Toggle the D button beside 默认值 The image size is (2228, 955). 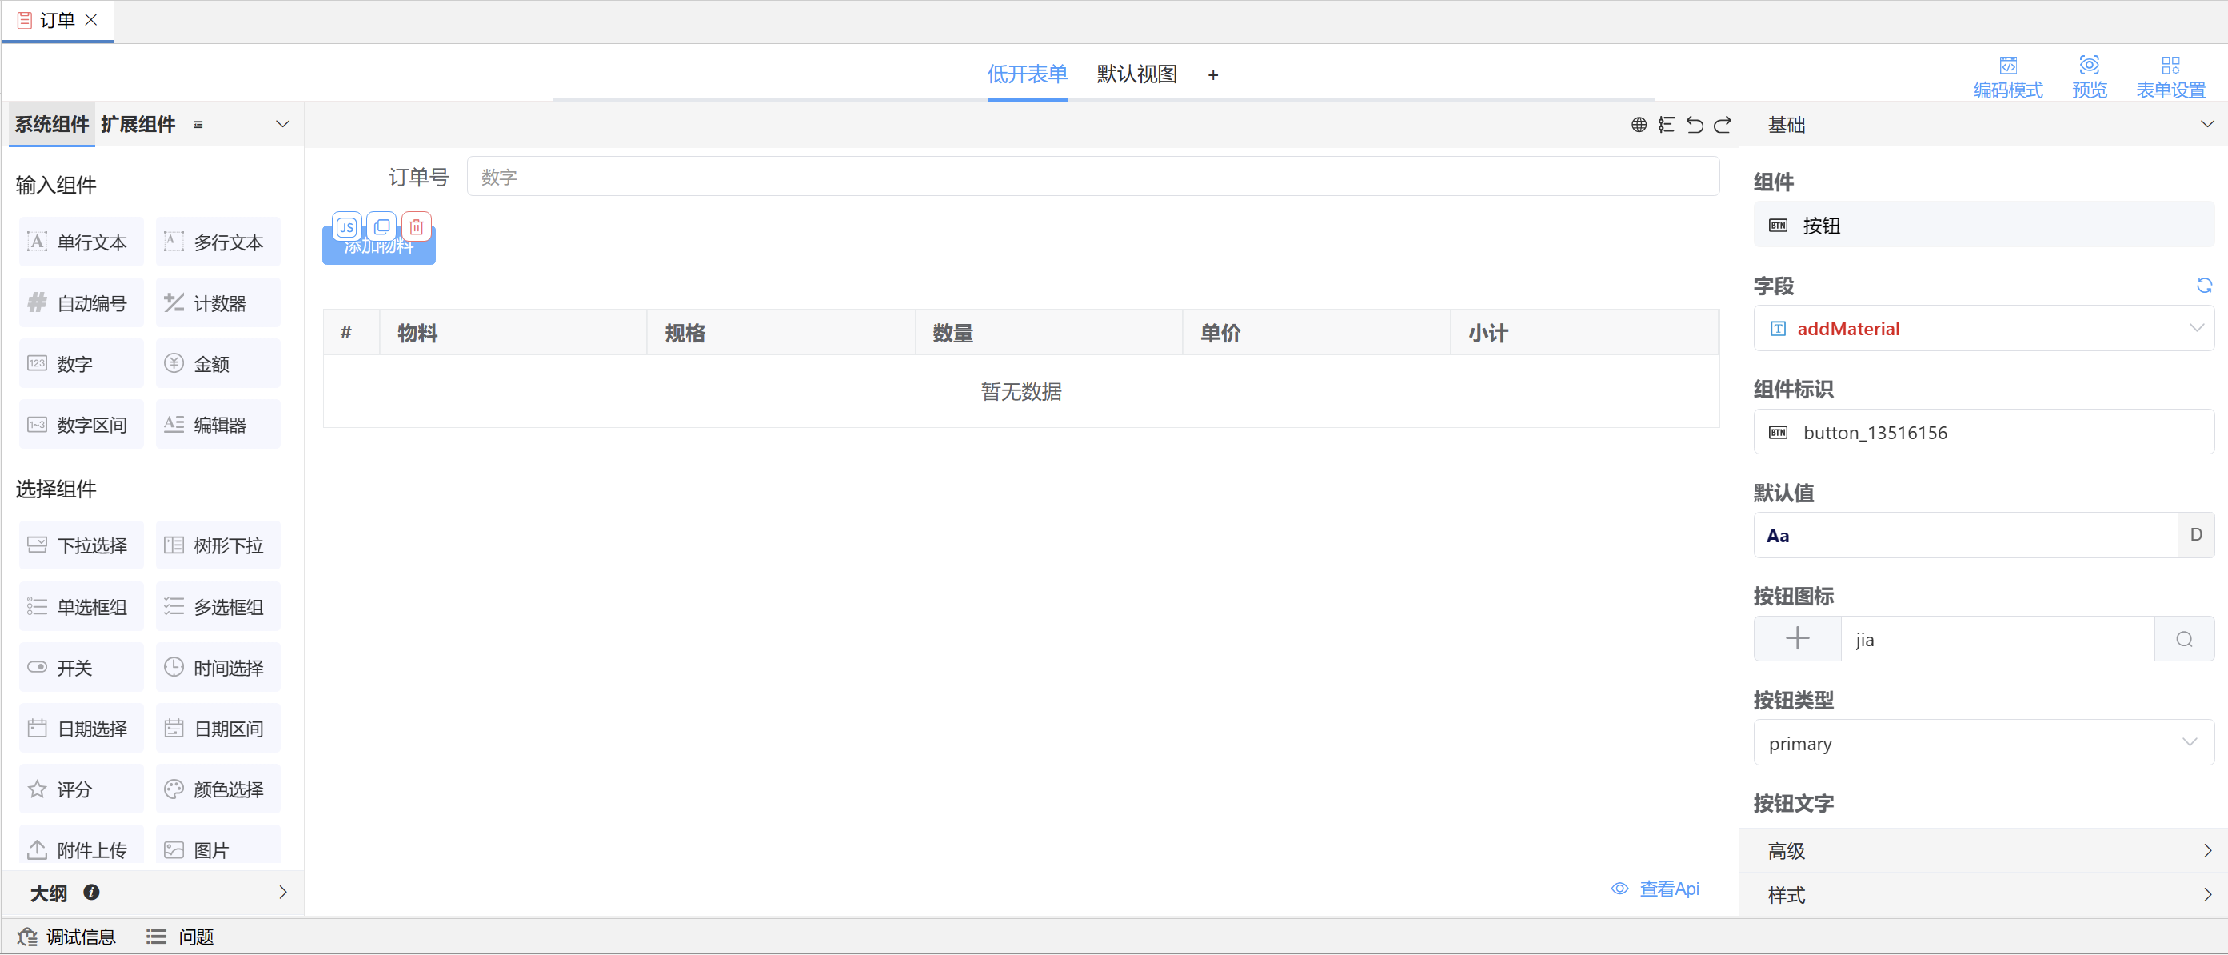[x=2195, y=534]
